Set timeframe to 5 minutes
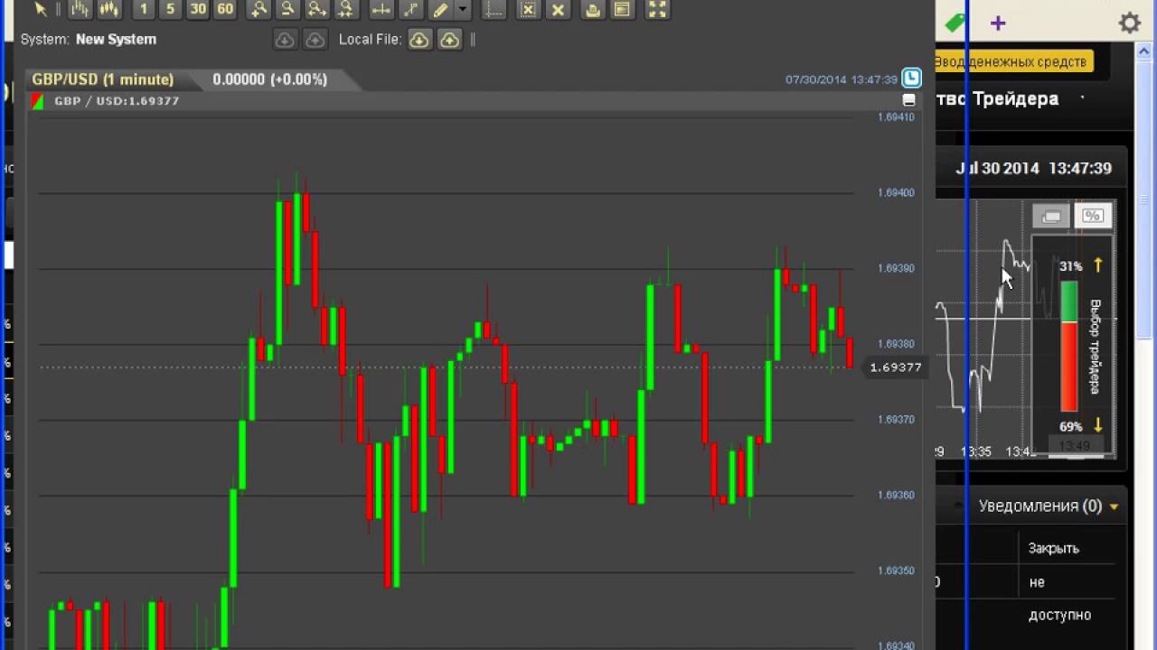 170,9
